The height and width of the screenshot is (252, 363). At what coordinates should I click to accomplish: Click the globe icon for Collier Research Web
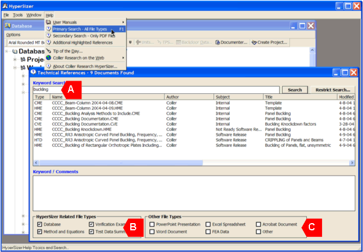click(48, 58)
